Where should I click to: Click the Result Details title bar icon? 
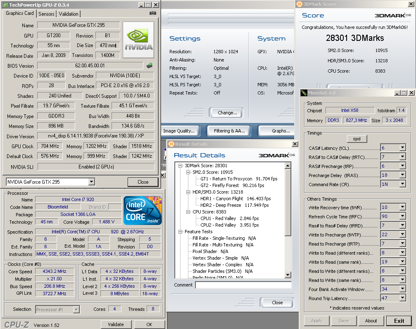[x=171, y=144]
